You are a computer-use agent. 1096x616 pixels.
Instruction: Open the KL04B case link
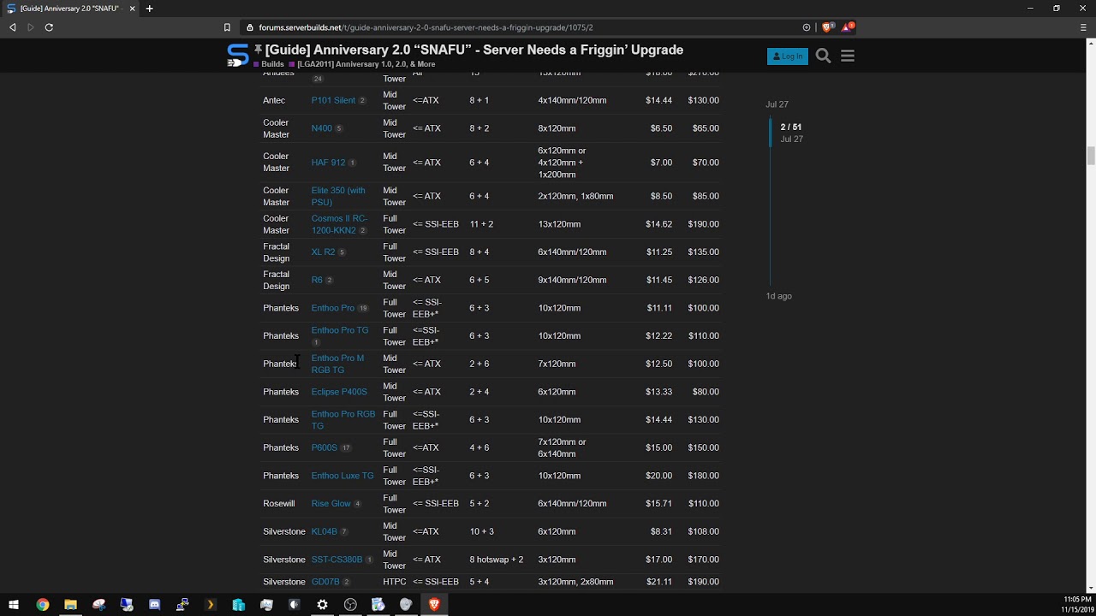tap(324, 531)
